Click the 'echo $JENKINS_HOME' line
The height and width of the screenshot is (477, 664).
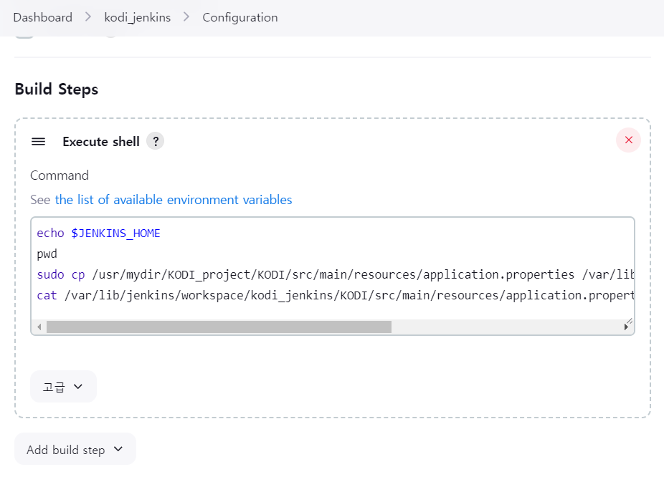(99, 233)
